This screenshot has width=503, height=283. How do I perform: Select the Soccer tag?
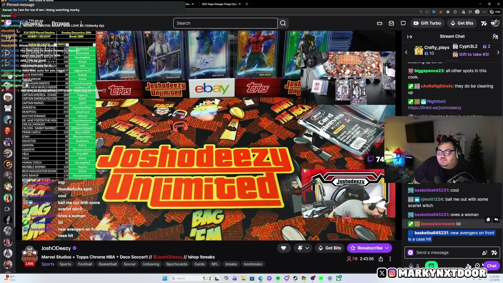coord(130,264)
